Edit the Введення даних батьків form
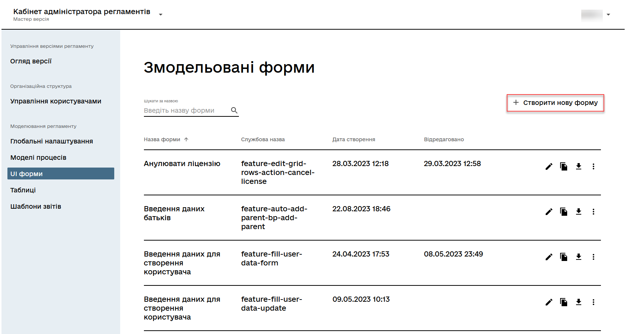The width and height of the screenshot is (628, 334). click(549, 212)
